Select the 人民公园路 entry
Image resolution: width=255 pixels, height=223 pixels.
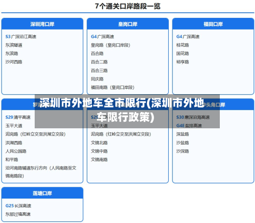16,151
